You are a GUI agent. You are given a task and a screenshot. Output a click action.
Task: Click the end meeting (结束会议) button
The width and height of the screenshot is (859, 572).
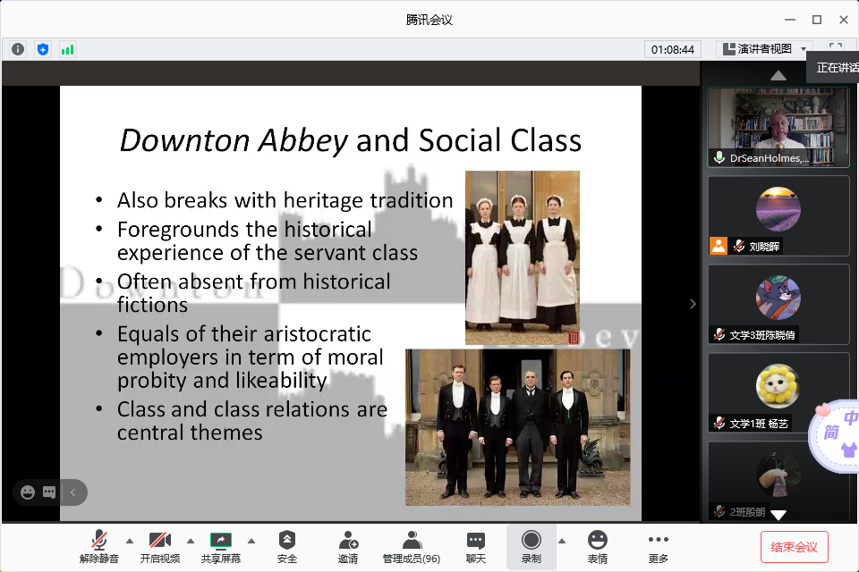[x=794, y=546]
